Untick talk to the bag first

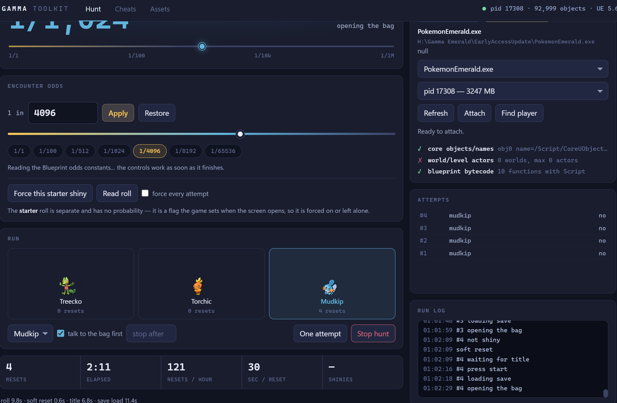(x=61, y=333)
